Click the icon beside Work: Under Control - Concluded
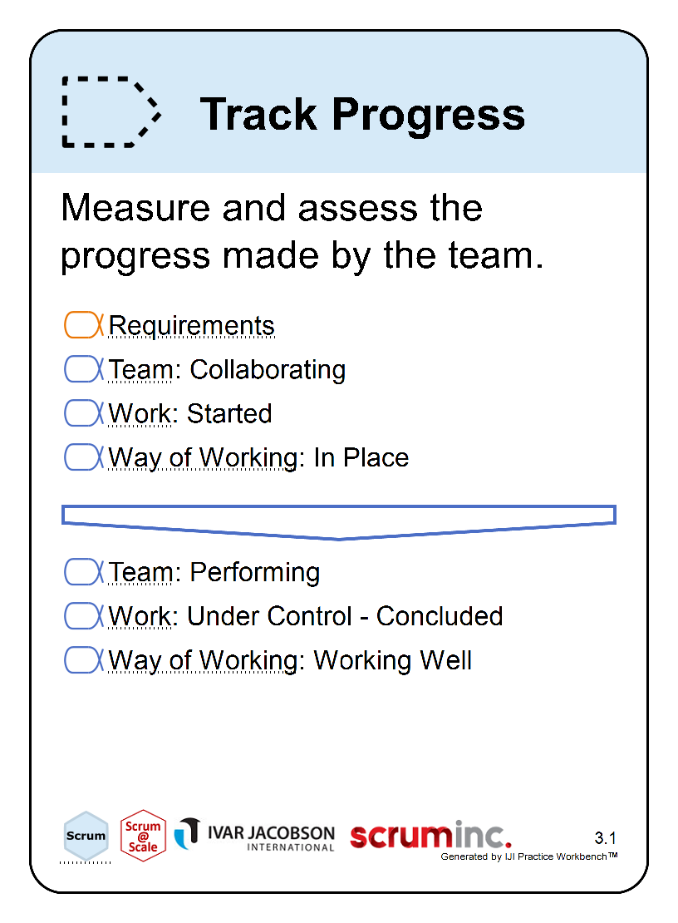 pos(83,615)
